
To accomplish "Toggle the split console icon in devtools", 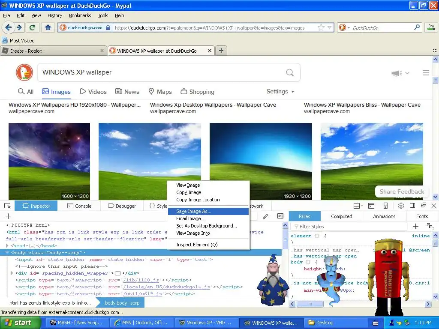I will (x=371, y=206).
